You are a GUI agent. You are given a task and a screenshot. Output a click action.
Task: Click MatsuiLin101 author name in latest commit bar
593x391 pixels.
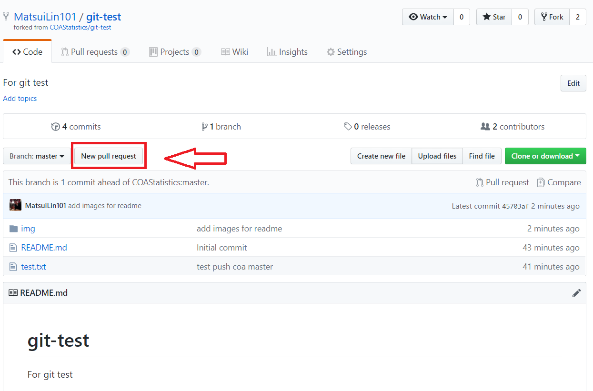[x=46, y=206]
